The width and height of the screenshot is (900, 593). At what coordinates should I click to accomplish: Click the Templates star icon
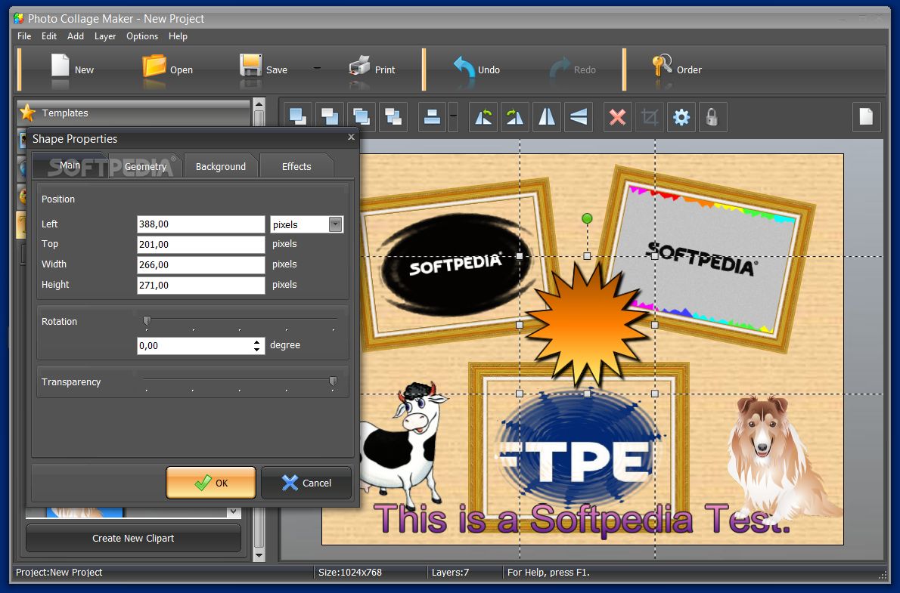click(27, 113)
